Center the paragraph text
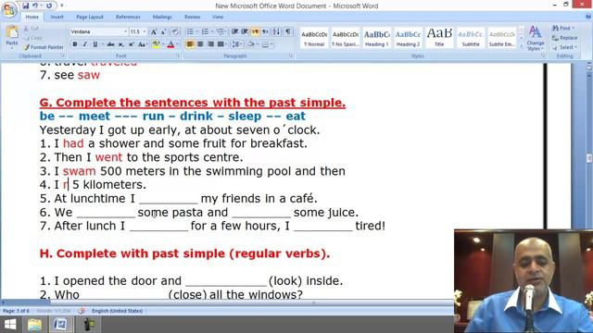 (200, 44)
